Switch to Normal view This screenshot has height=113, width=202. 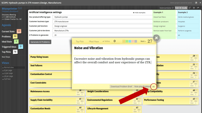tap(9, 68)
